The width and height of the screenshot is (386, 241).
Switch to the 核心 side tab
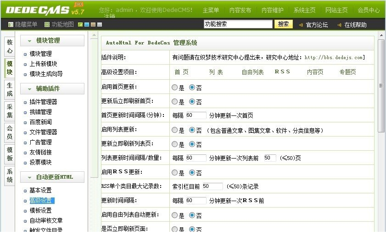pyautogui.click(x=10, y=46)
